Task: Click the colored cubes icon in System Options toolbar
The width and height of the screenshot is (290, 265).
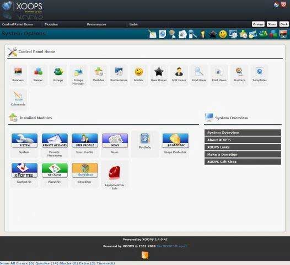Action: point(273,34)
